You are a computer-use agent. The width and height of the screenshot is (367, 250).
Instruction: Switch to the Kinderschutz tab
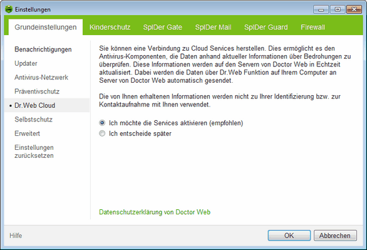tap(110, 27)
